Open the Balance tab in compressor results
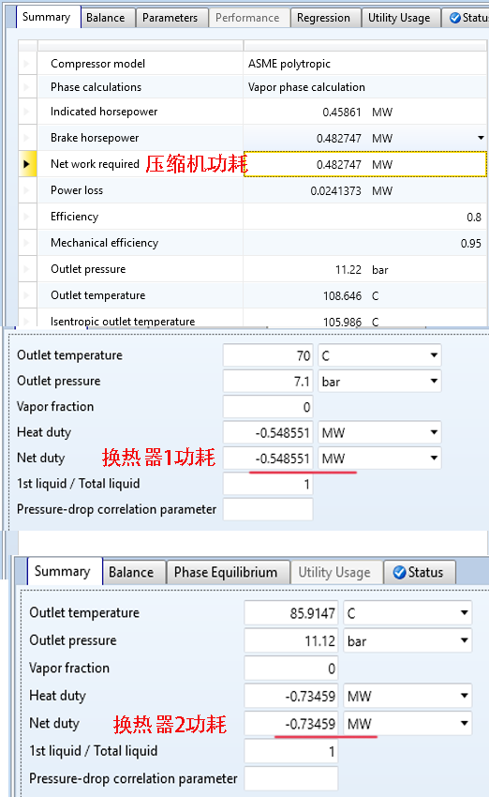Screen dimensions: 489x797 click(x=106, y=18)
